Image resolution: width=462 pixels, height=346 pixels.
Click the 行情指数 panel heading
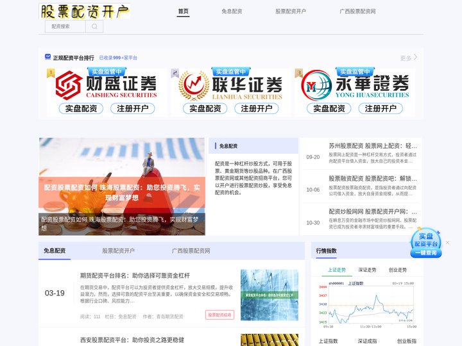click(x=326, y=251)
